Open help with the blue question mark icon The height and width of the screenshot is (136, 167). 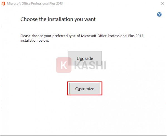[x=159, y=14]
